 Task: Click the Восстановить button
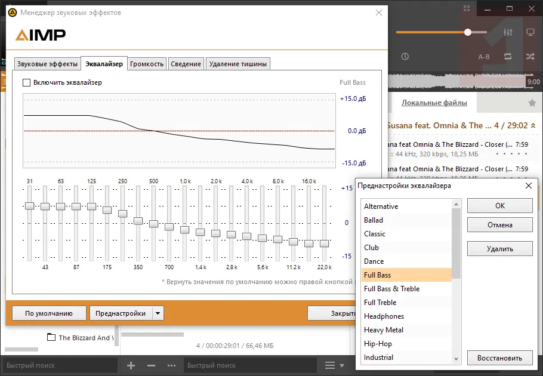click(x=499, y=358)
